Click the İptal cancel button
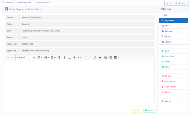The height and width of the screenshot is (115, 190). coord(136,110)
